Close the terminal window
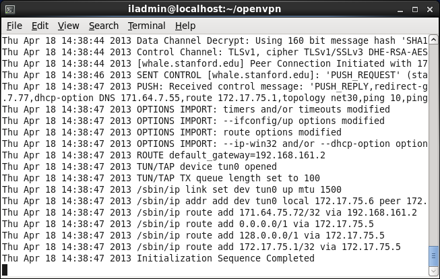The image size is (440, 279). click(429, 8)
